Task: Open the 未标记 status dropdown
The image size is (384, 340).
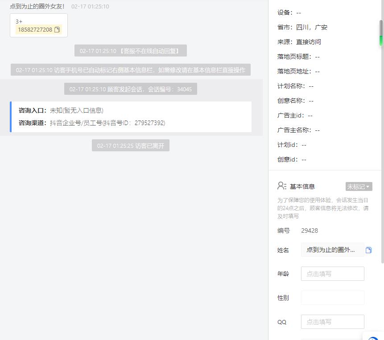Action: click(x=359, y=186)
